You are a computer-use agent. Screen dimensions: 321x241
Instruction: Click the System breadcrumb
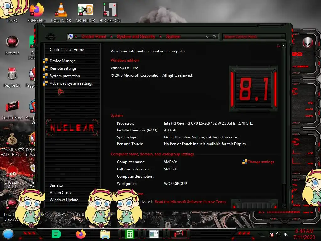(173, 36)
